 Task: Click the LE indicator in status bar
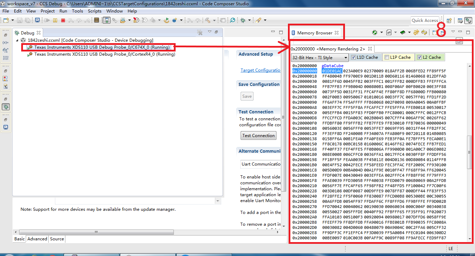click(x=451, y=248)
